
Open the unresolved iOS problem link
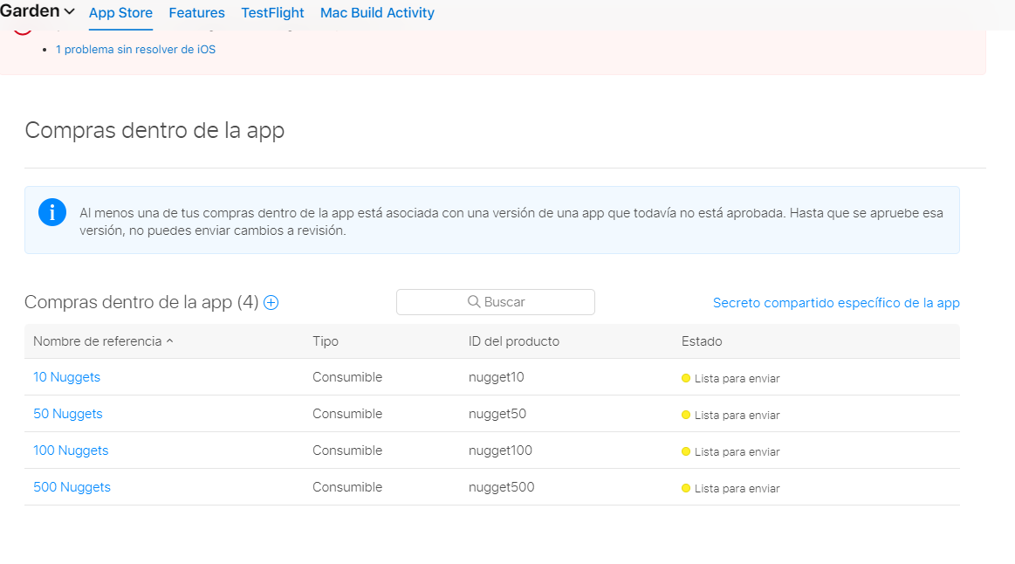[x=135, y=50]
